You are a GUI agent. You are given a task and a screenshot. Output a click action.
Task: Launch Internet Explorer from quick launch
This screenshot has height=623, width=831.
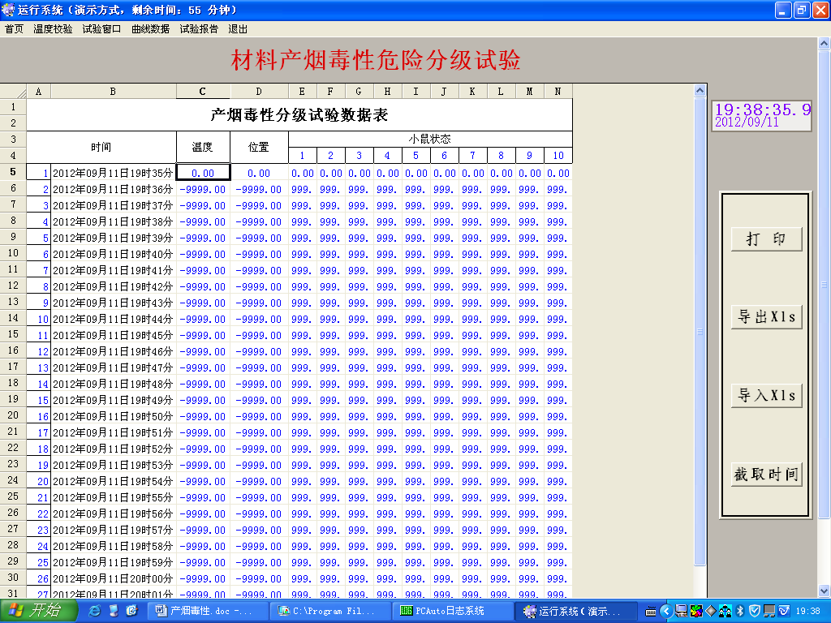pos(95,611)
